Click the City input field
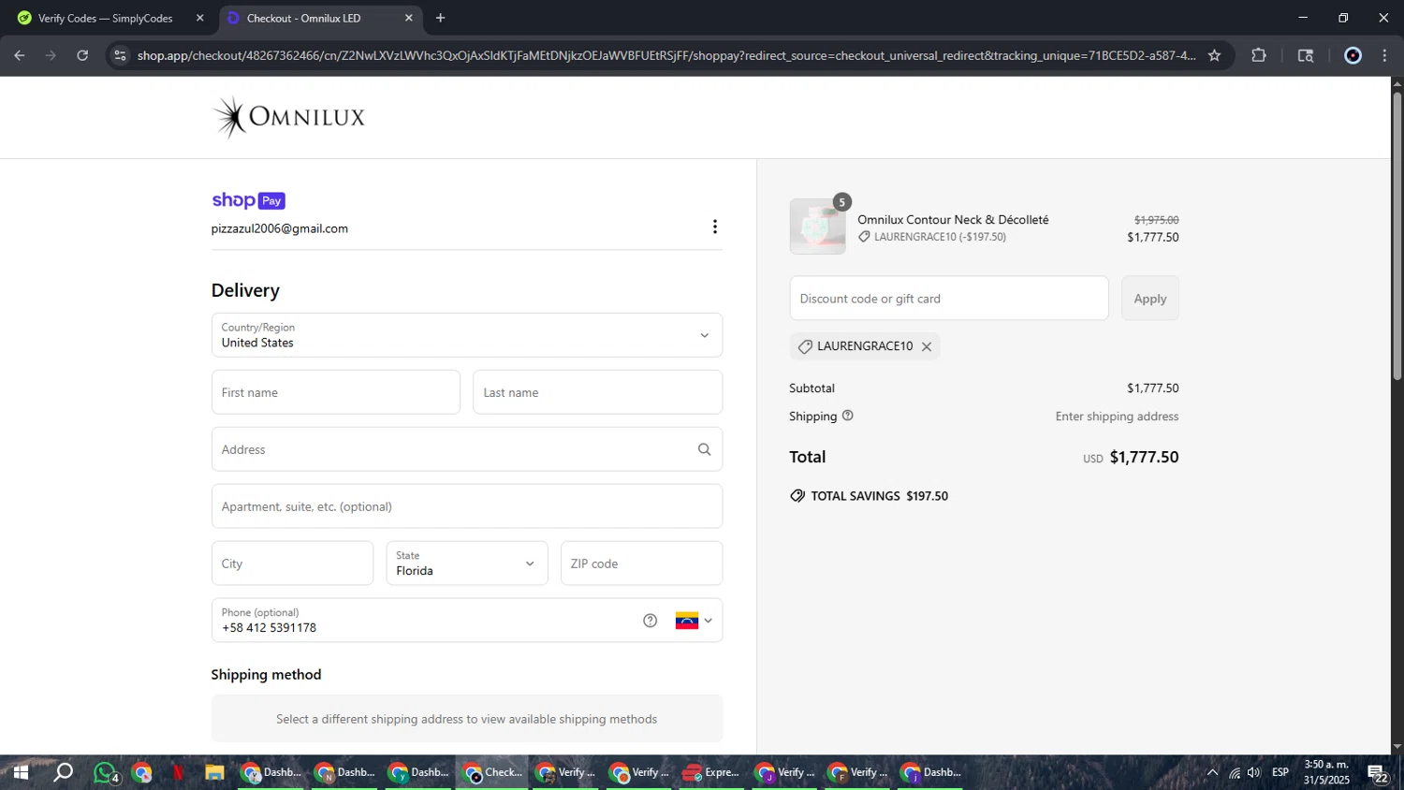The height and width of the screenshot is (790, 1404). [292, 563]
